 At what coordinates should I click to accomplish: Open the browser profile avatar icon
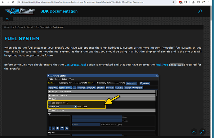(203, 2)
